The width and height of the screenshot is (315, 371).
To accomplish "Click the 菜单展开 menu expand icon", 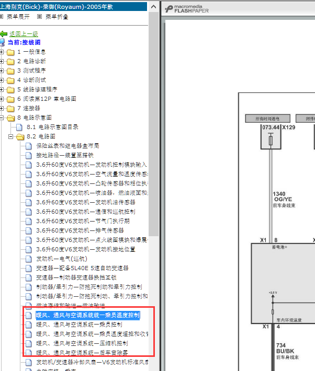I will tap(2, 17).
